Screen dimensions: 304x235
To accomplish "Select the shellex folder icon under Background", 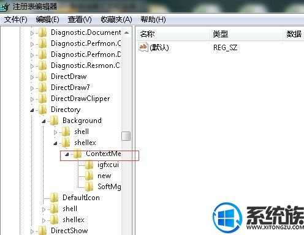I will [66, 143].
